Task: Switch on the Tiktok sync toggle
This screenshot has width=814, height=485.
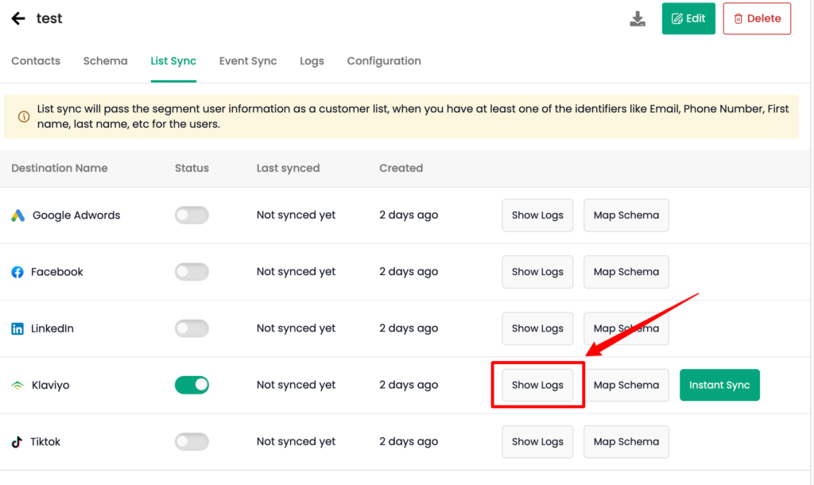Action: [192, 441]
